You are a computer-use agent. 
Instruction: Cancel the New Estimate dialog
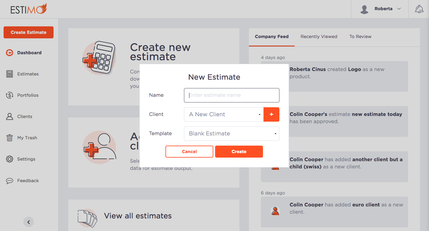[x=189, y=151]
